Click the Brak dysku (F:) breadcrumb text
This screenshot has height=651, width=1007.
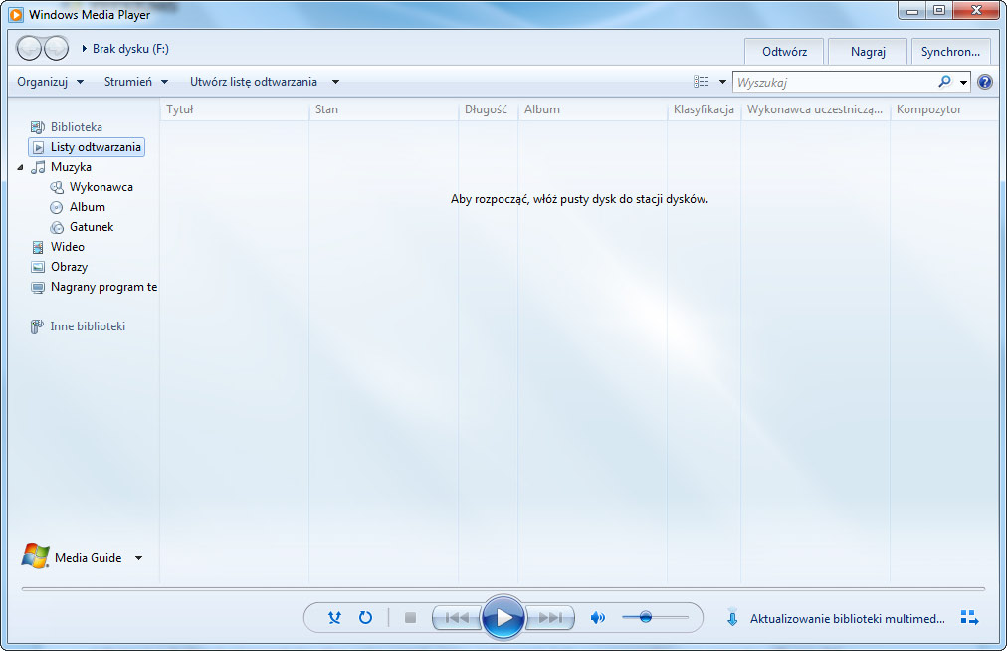(x=131, y=48)
